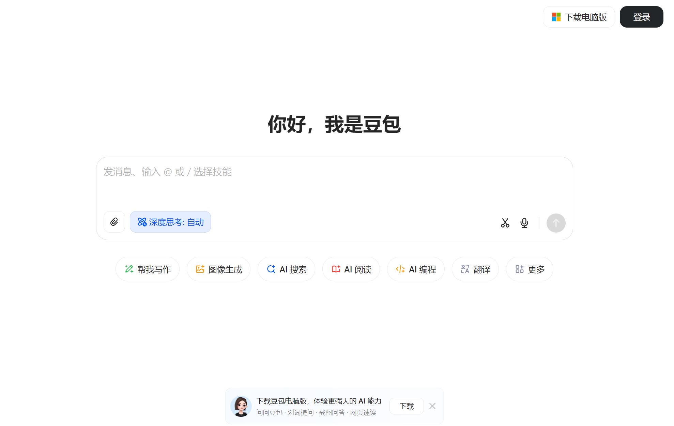Image resolution: width=674 pixels, height=426 pixels.
Task: Open the AI 编程 coding skill
Action: click(416, 269)
